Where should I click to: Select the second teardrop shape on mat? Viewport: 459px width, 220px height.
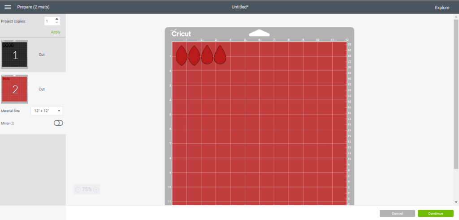click(x=194, y=55)
